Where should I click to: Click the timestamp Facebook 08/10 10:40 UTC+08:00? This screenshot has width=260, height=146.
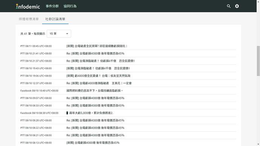point(39,91)
